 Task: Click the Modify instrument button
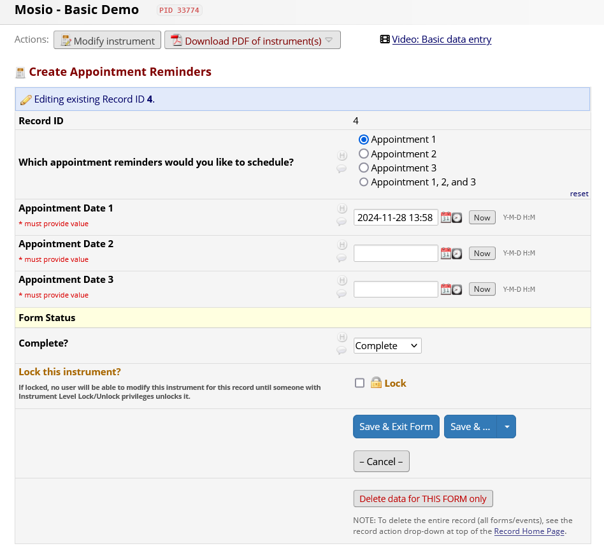(107, 40)
